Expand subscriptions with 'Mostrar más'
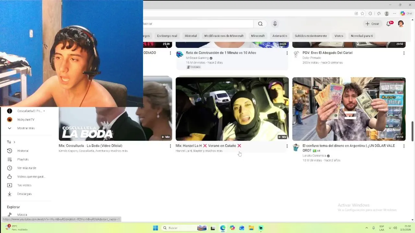The height and width of the screenshot is (233, 415). click(26, 128)
